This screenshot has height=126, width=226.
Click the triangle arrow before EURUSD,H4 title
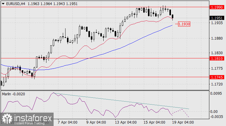coord(3,3)
